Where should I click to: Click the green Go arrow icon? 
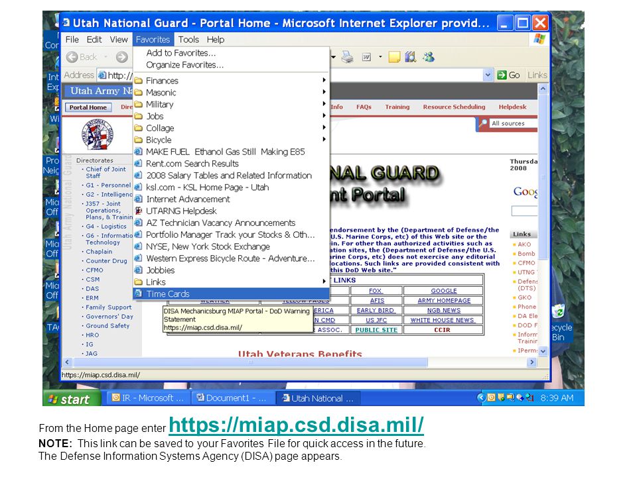[x=502, y=75]
